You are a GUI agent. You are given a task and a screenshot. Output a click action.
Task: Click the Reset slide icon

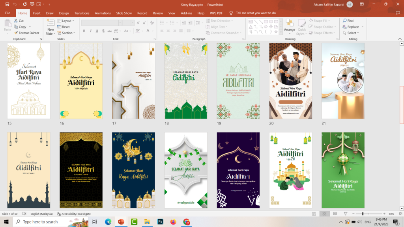(59, 27)
